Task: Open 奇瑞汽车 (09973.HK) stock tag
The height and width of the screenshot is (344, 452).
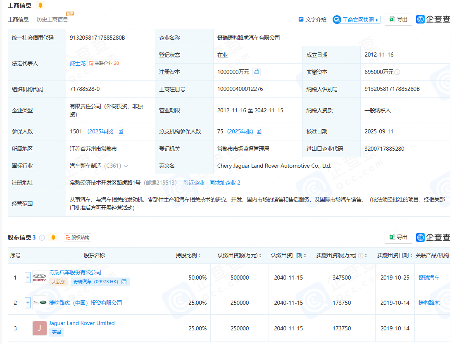Action: pos(100,282)
